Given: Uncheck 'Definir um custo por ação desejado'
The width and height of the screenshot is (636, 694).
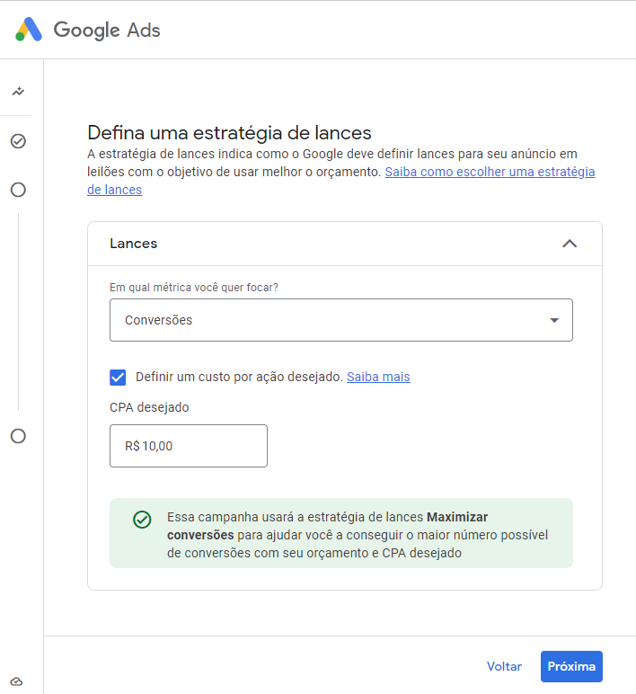Looking at the screenshot, I should [118, 378].
